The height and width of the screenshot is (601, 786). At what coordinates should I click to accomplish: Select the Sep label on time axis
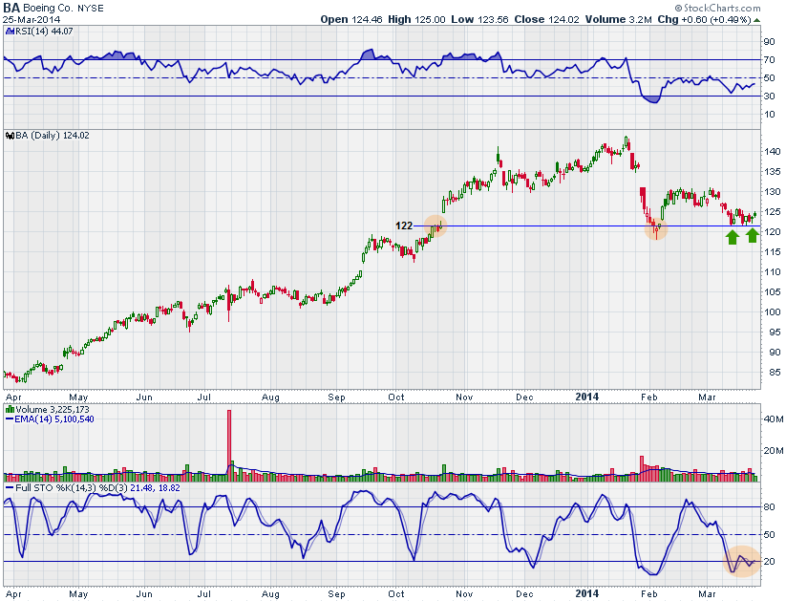(335, 395)
